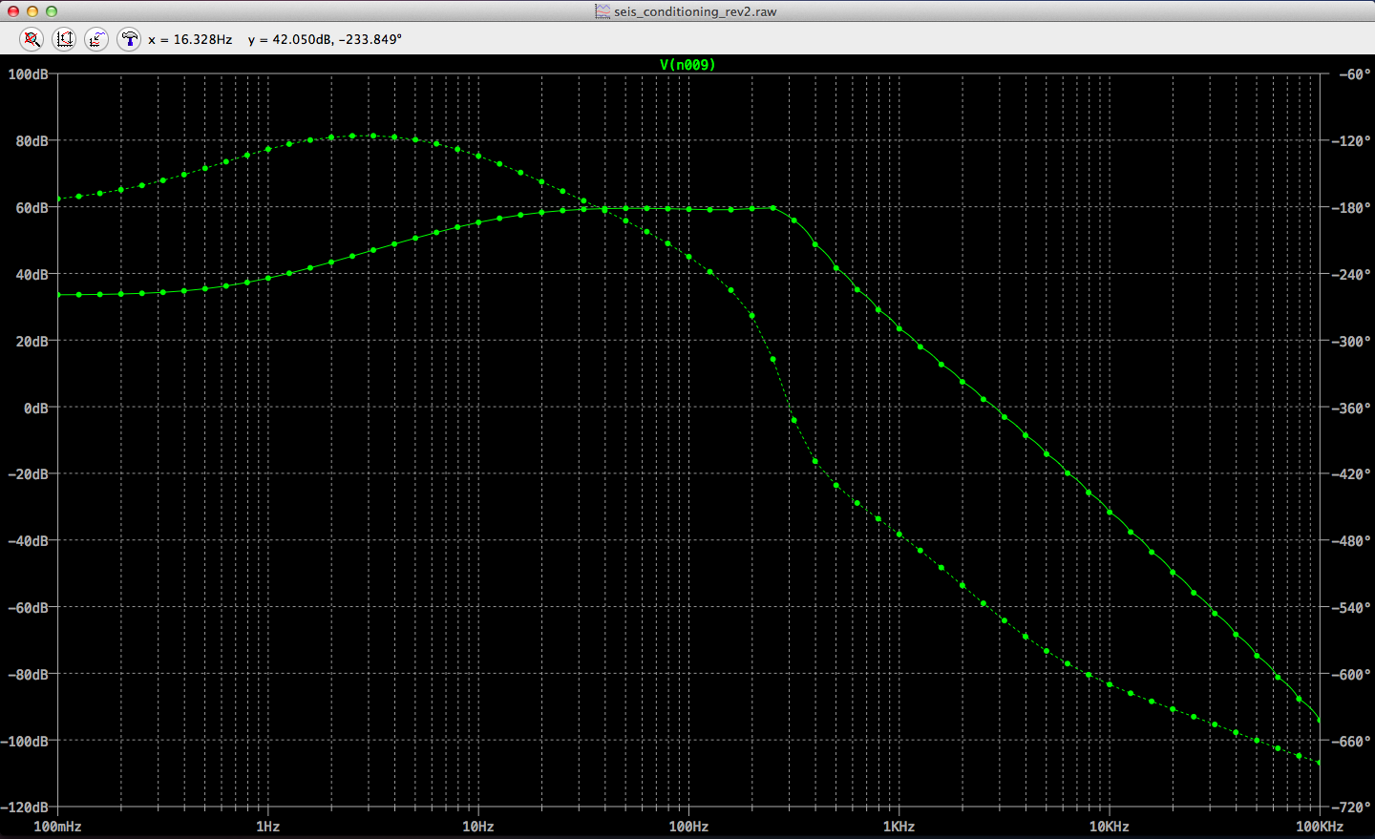Click the 10Hz frequency axis label
Screen dimensions: 1375x839
(x=478, y=827)
